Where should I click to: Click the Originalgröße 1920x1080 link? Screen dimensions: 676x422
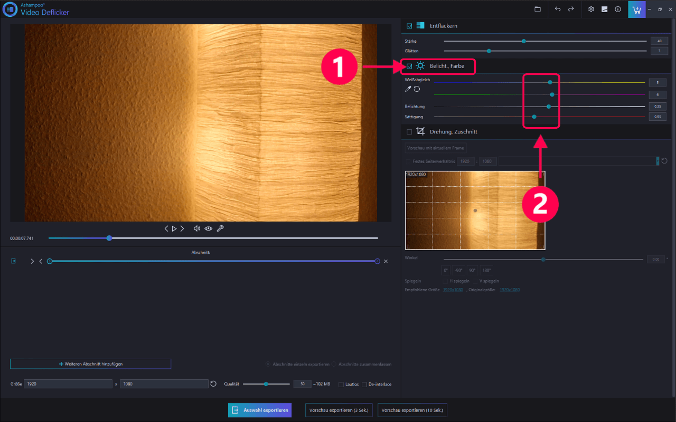pyautogui.click(x=510, y=290)
